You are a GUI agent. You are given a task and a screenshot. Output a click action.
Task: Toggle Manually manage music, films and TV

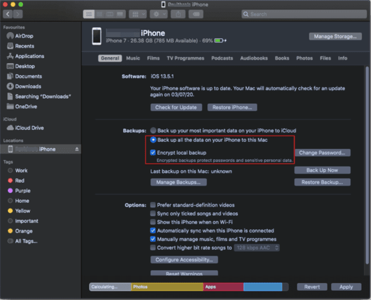[x=153, y=239]
